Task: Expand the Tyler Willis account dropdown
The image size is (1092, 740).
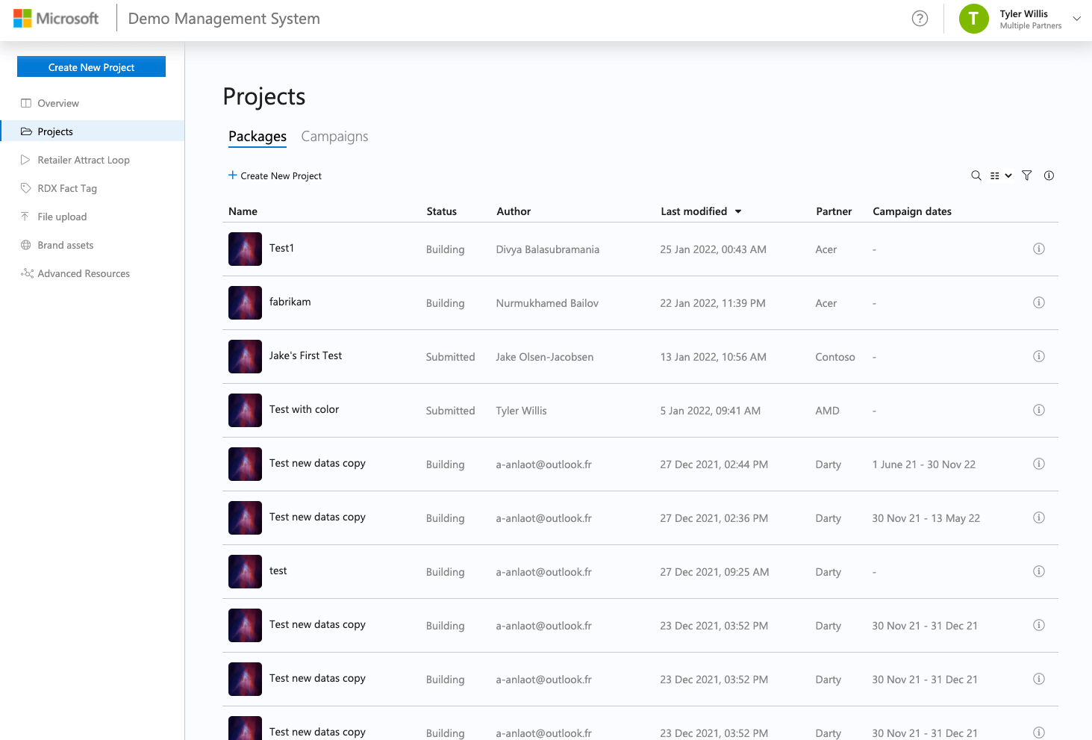Action: click(1076, 19)
